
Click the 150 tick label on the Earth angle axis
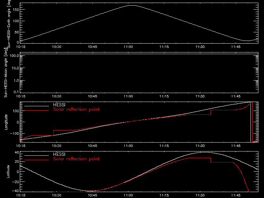point(16,10)
